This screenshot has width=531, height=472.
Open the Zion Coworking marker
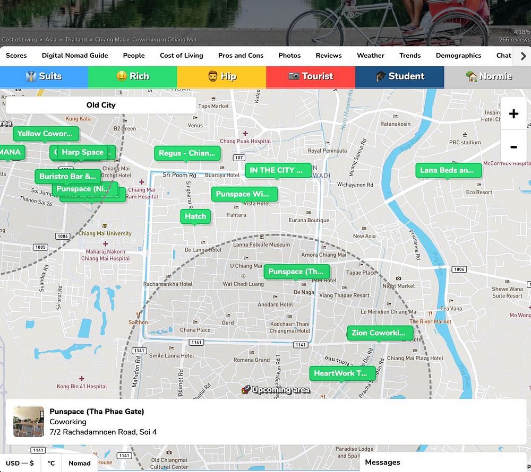coord(380,333)
